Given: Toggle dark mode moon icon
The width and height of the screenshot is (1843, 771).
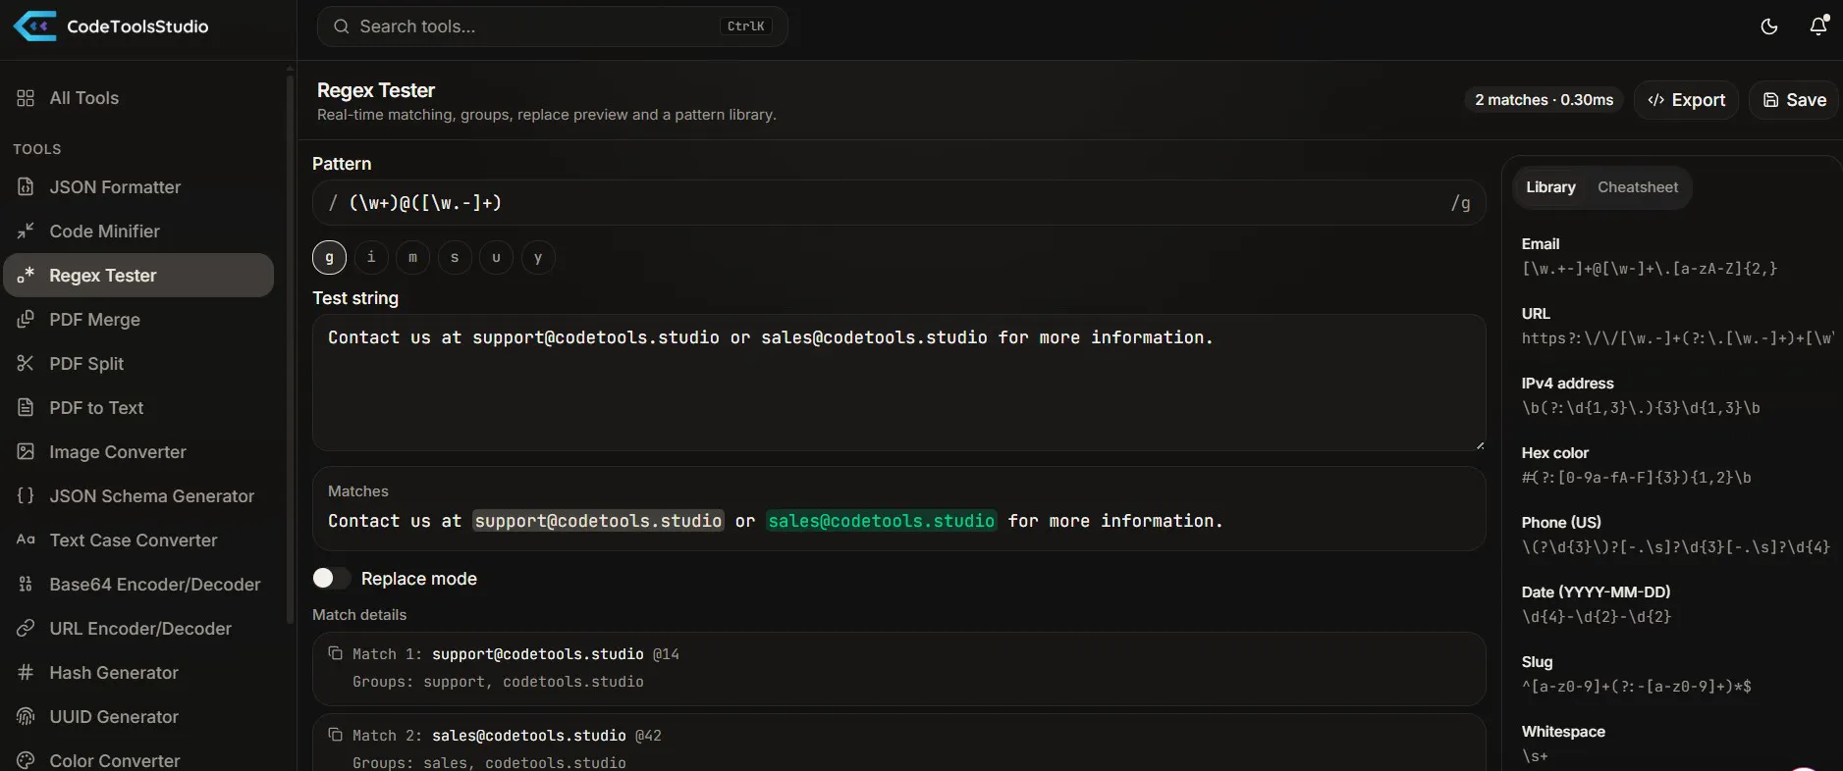Looking at the screenshot, I should 1769,26.
